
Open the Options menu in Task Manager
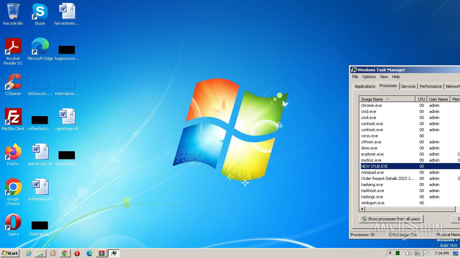pos(369,77)
